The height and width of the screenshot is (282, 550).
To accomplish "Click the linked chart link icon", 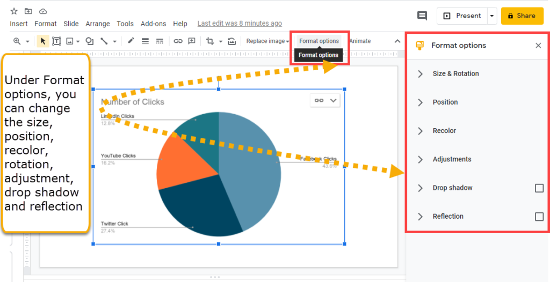I will (319, 101).
